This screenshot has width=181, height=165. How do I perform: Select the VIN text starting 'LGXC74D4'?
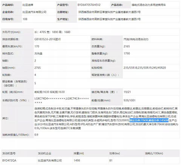(61, 101)
